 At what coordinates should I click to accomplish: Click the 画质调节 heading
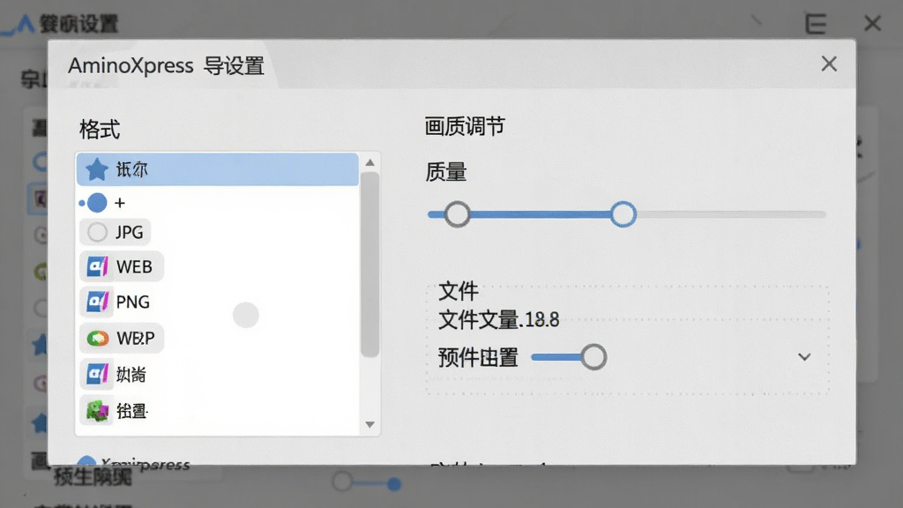(465, 127)
